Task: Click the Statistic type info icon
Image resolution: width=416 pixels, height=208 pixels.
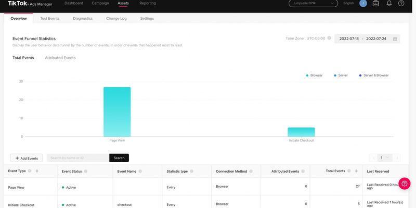Action: coord(191,172)
